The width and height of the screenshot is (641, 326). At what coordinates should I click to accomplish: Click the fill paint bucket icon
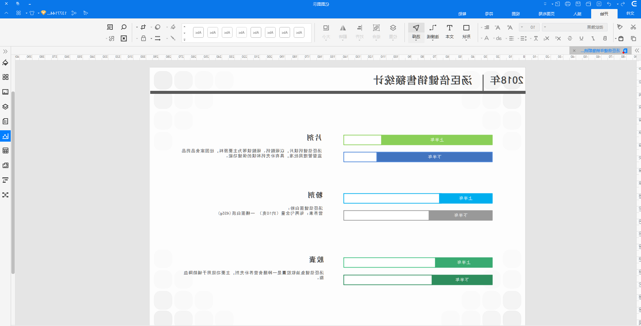[173, 27]
